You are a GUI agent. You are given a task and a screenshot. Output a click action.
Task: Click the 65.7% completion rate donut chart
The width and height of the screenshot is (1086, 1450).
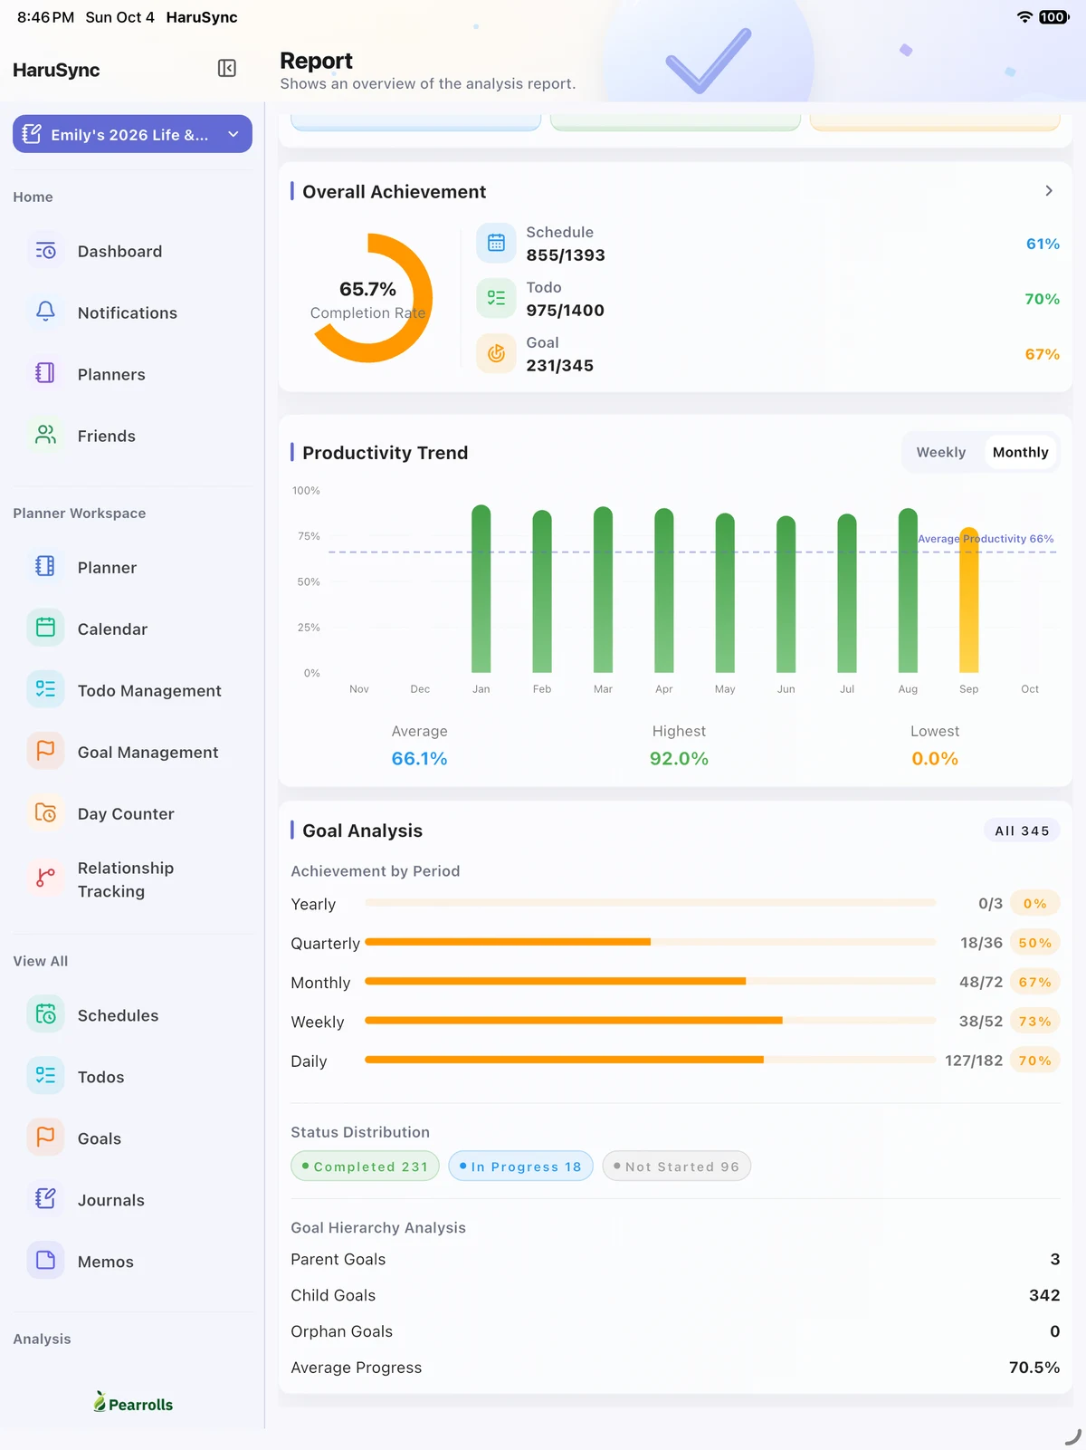pyautogui.click(x=368, y=298)
